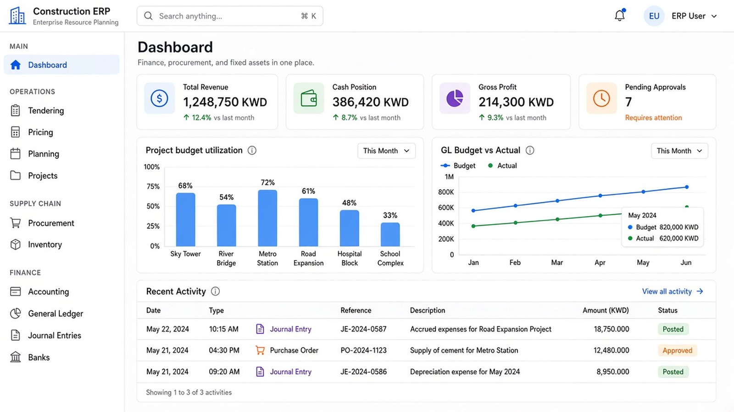Toggle the Budget series in chart legend
Viewport: 734px width, 412px height.
tap(458, 166)
